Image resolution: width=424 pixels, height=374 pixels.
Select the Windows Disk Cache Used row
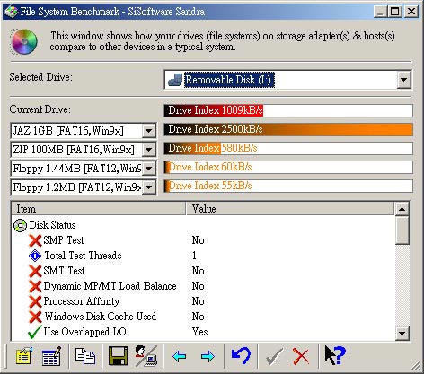tap(203, 317)
